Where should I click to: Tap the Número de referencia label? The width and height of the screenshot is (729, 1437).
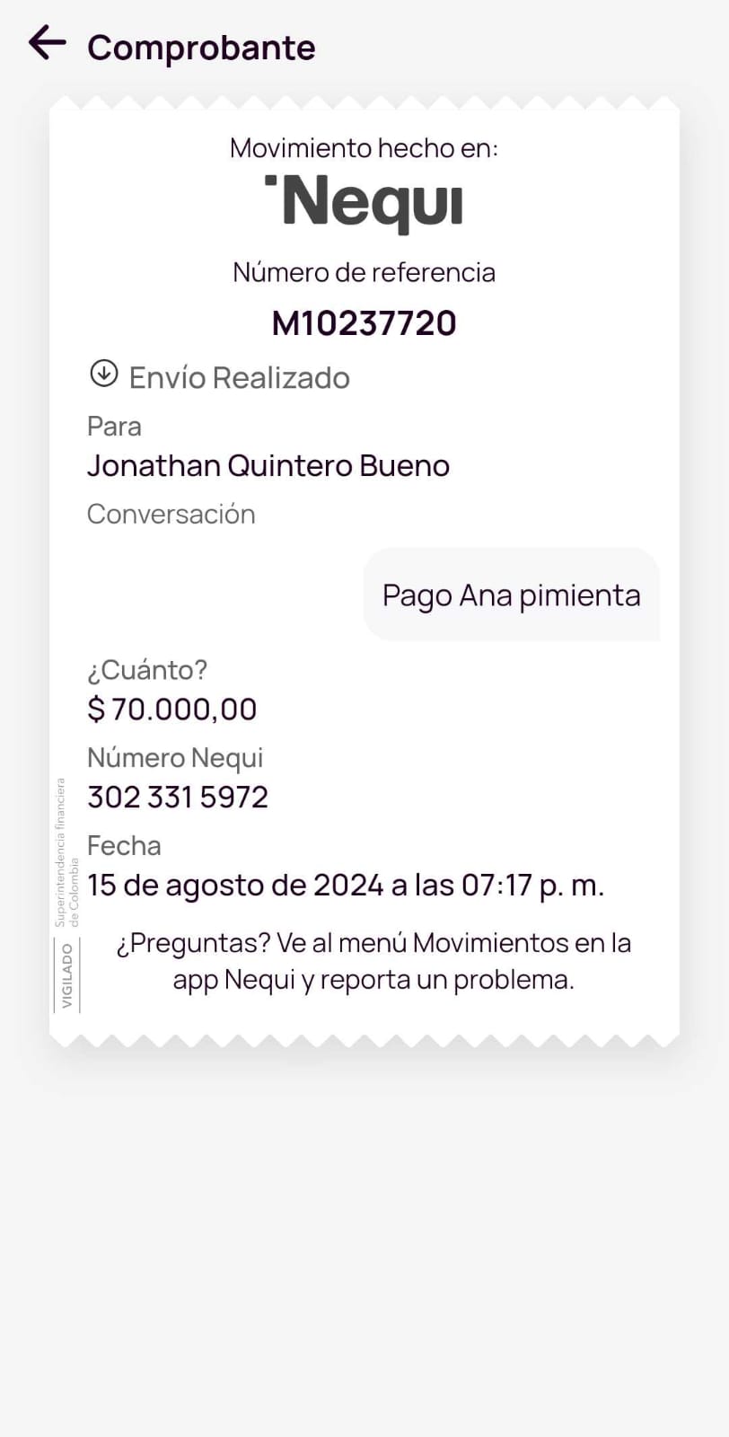tap(364, 272)
